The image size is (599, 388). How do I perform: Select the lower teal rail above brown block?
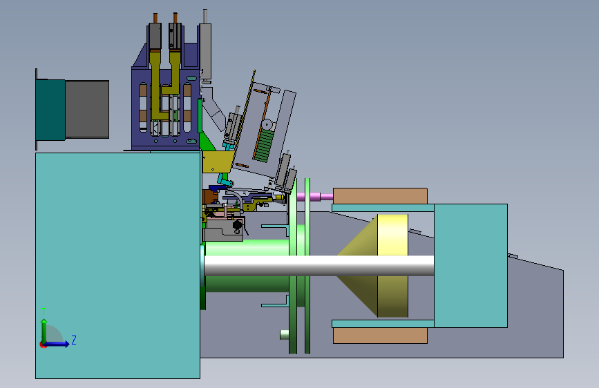coord(383,324)
